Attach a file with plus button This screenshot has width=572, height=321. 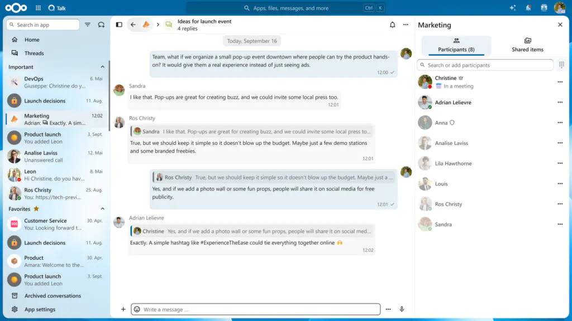[123, 309]
